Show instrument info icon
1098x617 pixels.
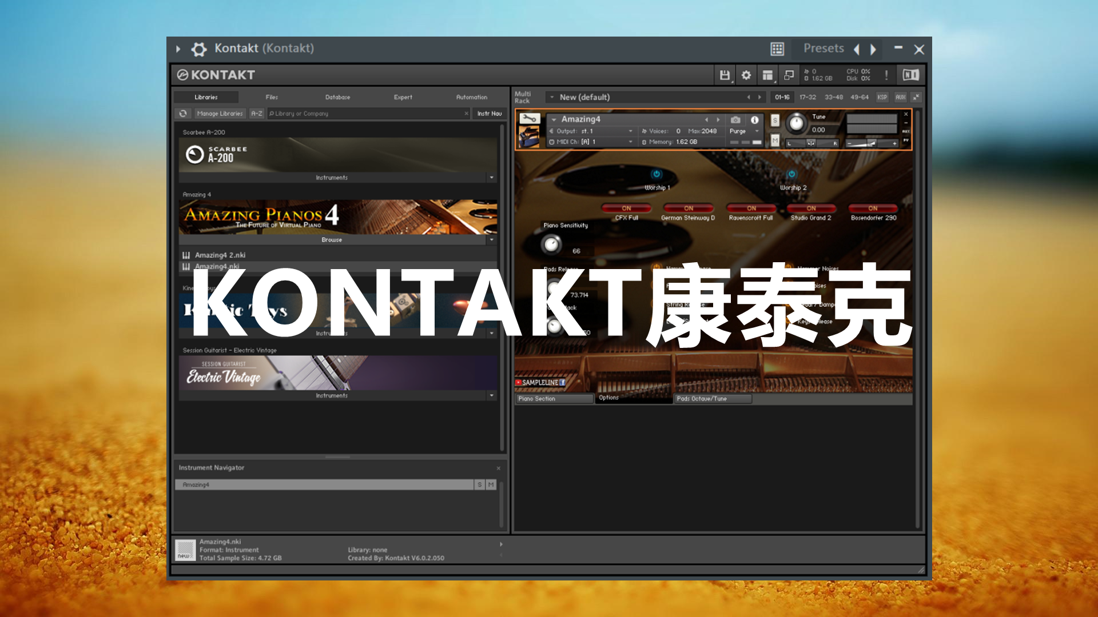(755, 120)
